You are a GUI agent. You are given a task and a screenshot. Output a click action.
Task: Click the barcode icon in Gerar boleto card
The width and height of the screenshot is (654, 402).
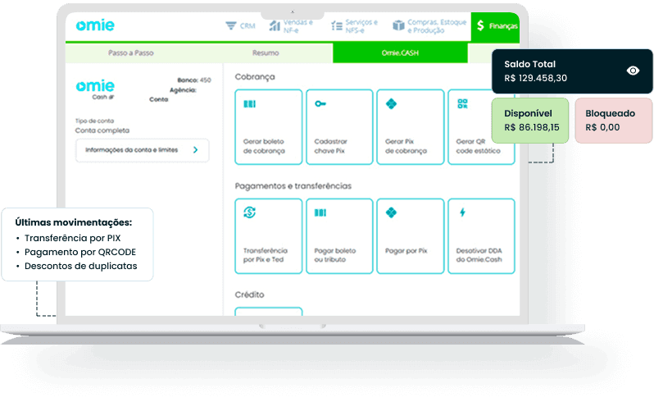(249, 104)
